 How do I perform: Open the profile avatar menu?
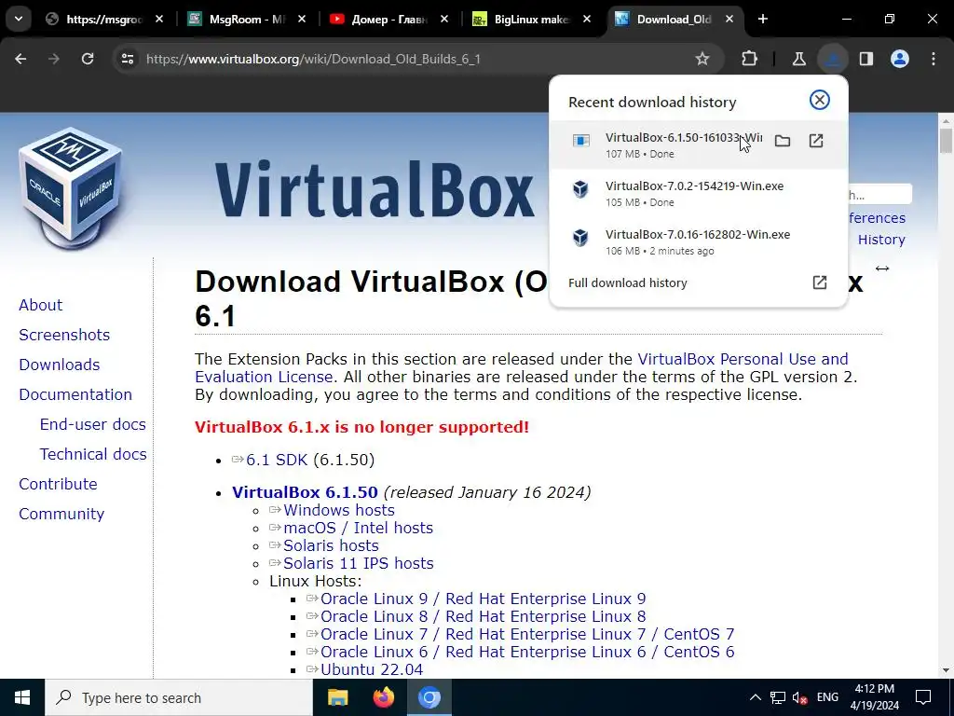900,59
